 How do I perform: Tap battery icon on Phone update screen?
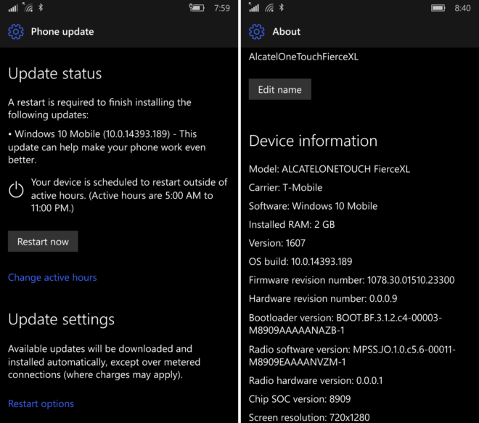tap(197, 8)
